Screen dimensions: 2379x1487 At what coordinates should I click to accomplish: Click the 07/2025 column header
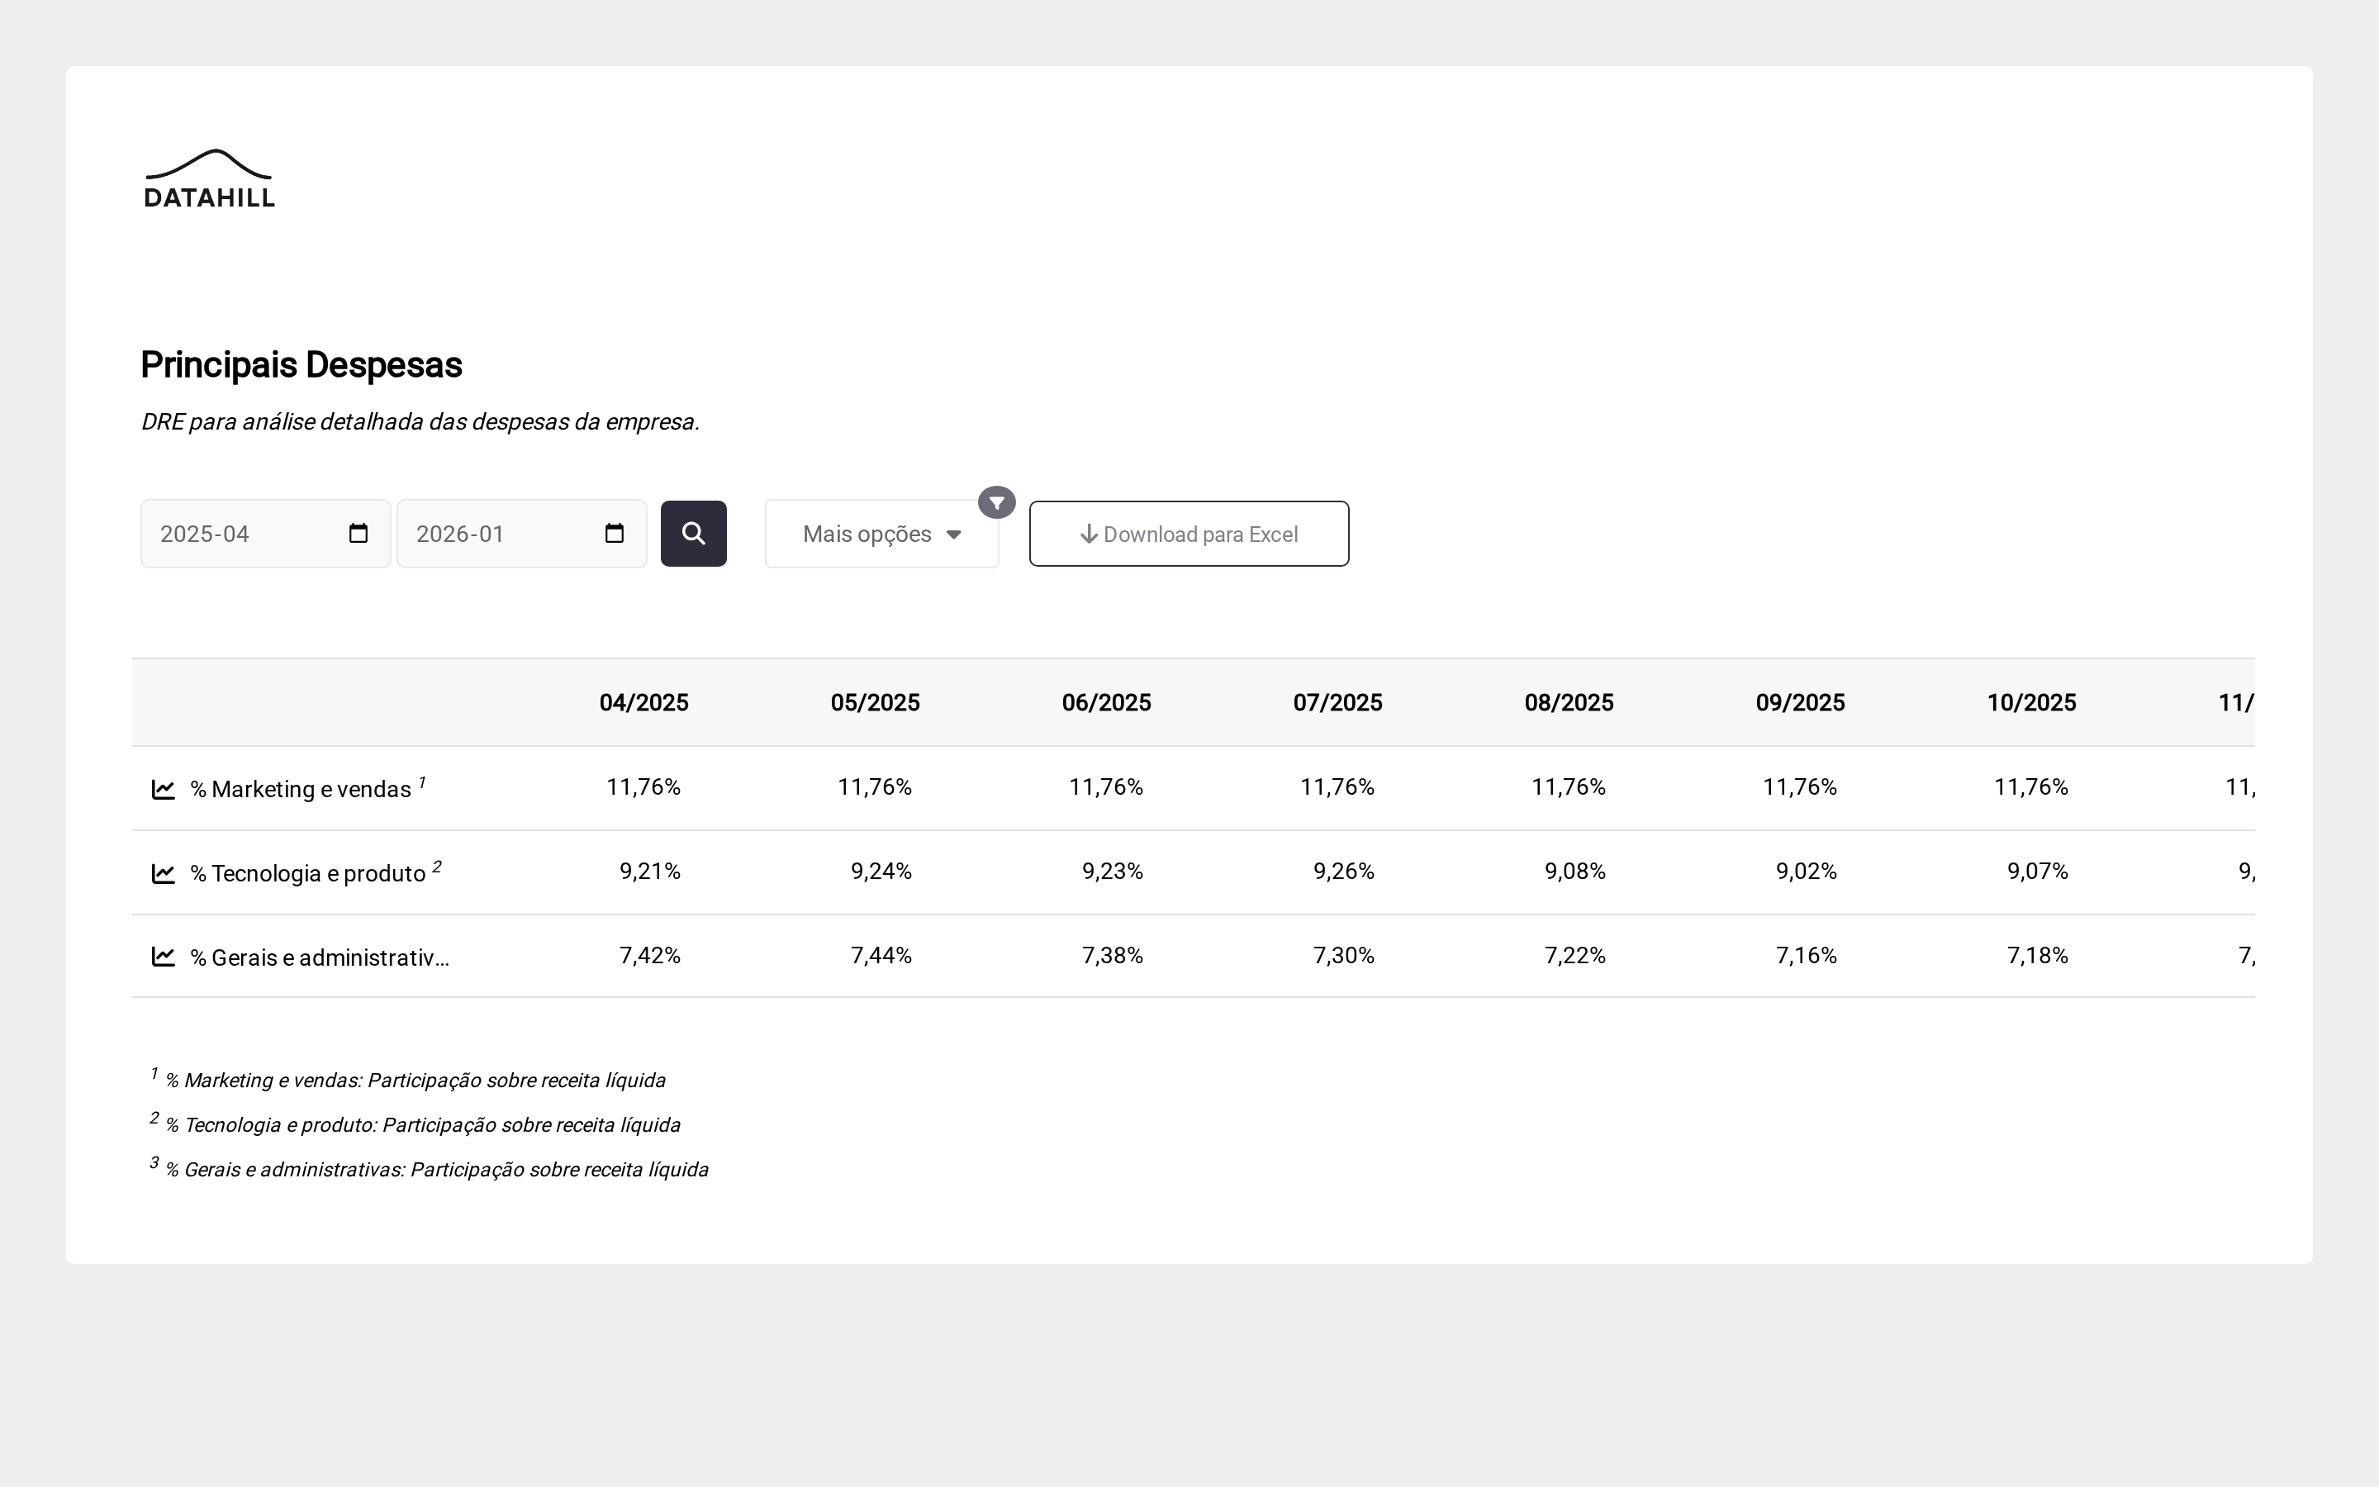[1337, 703]
